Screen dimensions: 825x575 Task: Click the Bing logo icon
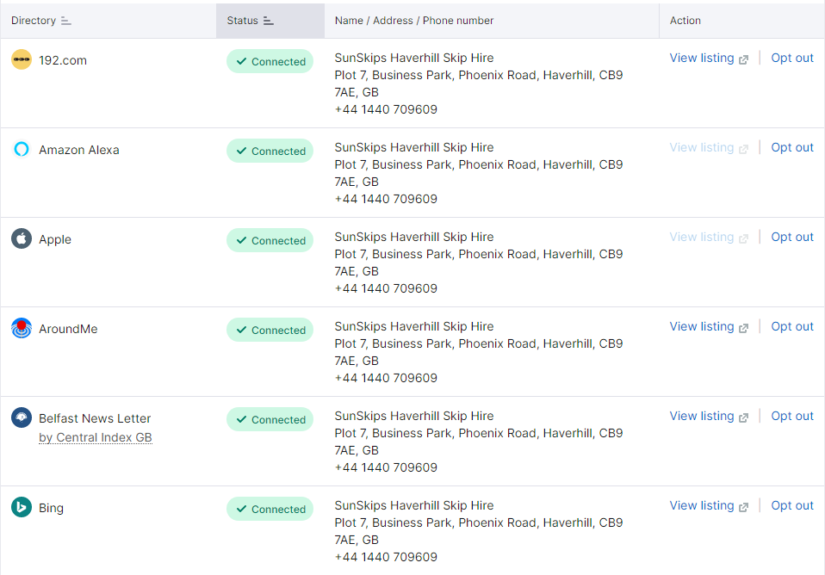(22, 508)
